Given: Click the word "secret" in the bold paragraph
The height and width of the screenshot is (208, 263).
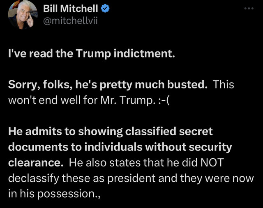Looking at the screenshot, I should point(196,132).
